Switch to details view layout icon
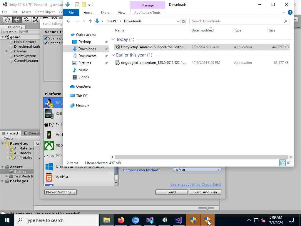Viewport: 301px width, 226px height. pos(282,163)
